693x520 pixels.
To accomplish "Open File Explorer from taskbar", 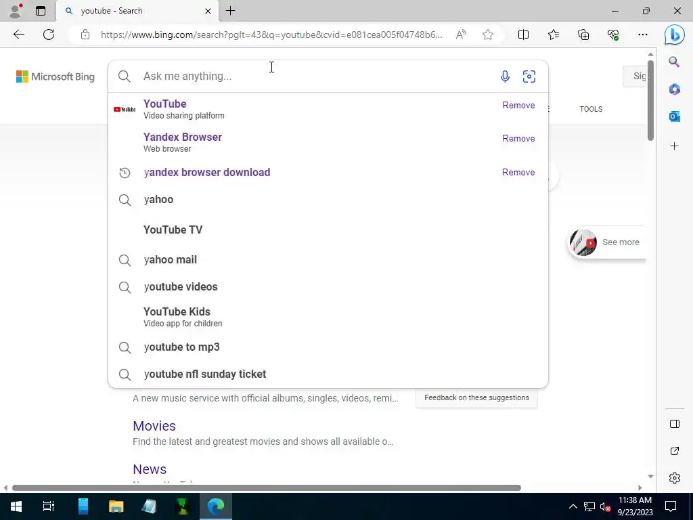I will point(116,506).
